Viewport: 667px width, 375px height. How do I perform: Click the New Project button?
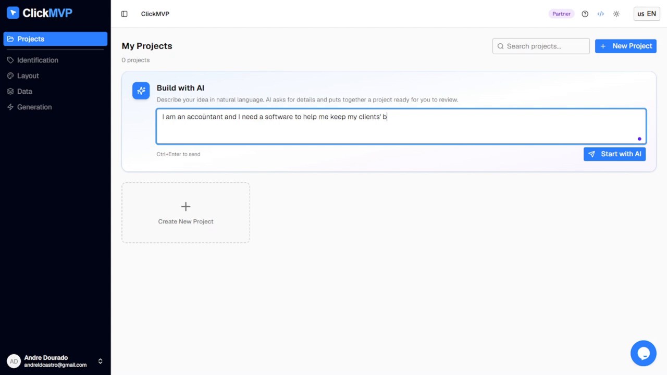tap(626, 46)
